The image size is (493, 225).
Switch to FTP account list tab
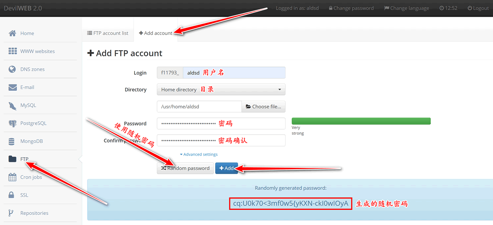point(108,33)
